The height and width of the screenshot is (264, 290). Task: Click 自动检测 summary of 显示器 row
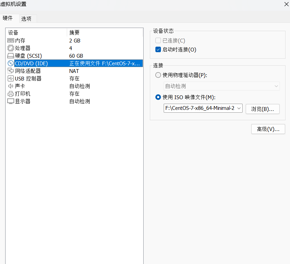pyautogui.click(x=80, y=101)
